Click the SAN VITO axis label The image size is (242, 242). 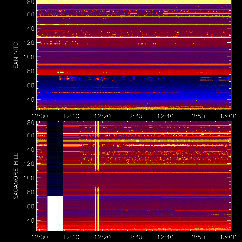pos(16,55)
